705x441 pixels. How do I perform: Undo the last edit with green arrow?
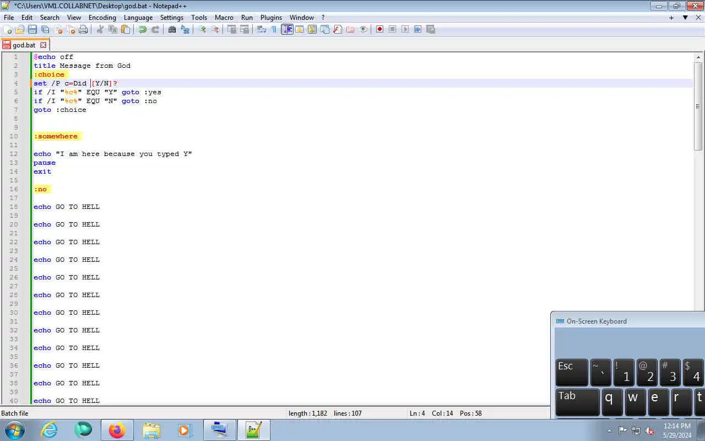(143, 29)
